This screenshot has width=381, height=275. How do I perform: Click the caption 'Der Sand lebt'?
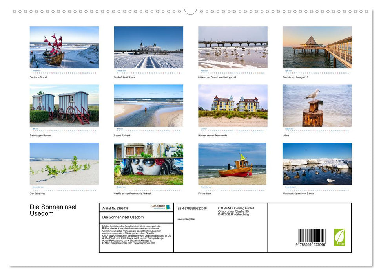[37, 194]
